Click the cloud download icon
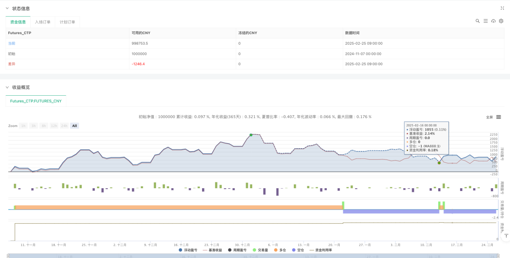Viewport: 510px width, 258px height. 493,21
